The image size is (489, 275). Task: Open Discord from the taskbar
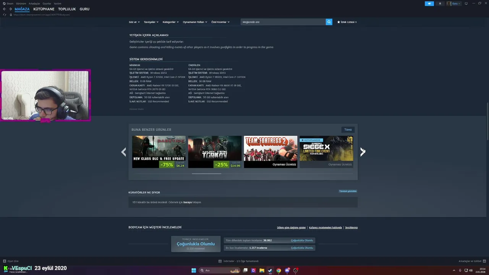tap(287, 270)
